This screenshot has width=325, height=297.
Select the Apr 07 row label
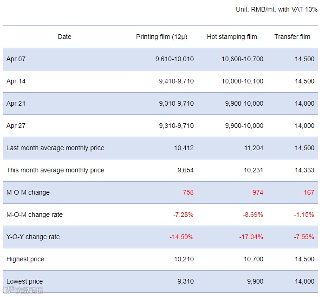(x=16, y=59)
